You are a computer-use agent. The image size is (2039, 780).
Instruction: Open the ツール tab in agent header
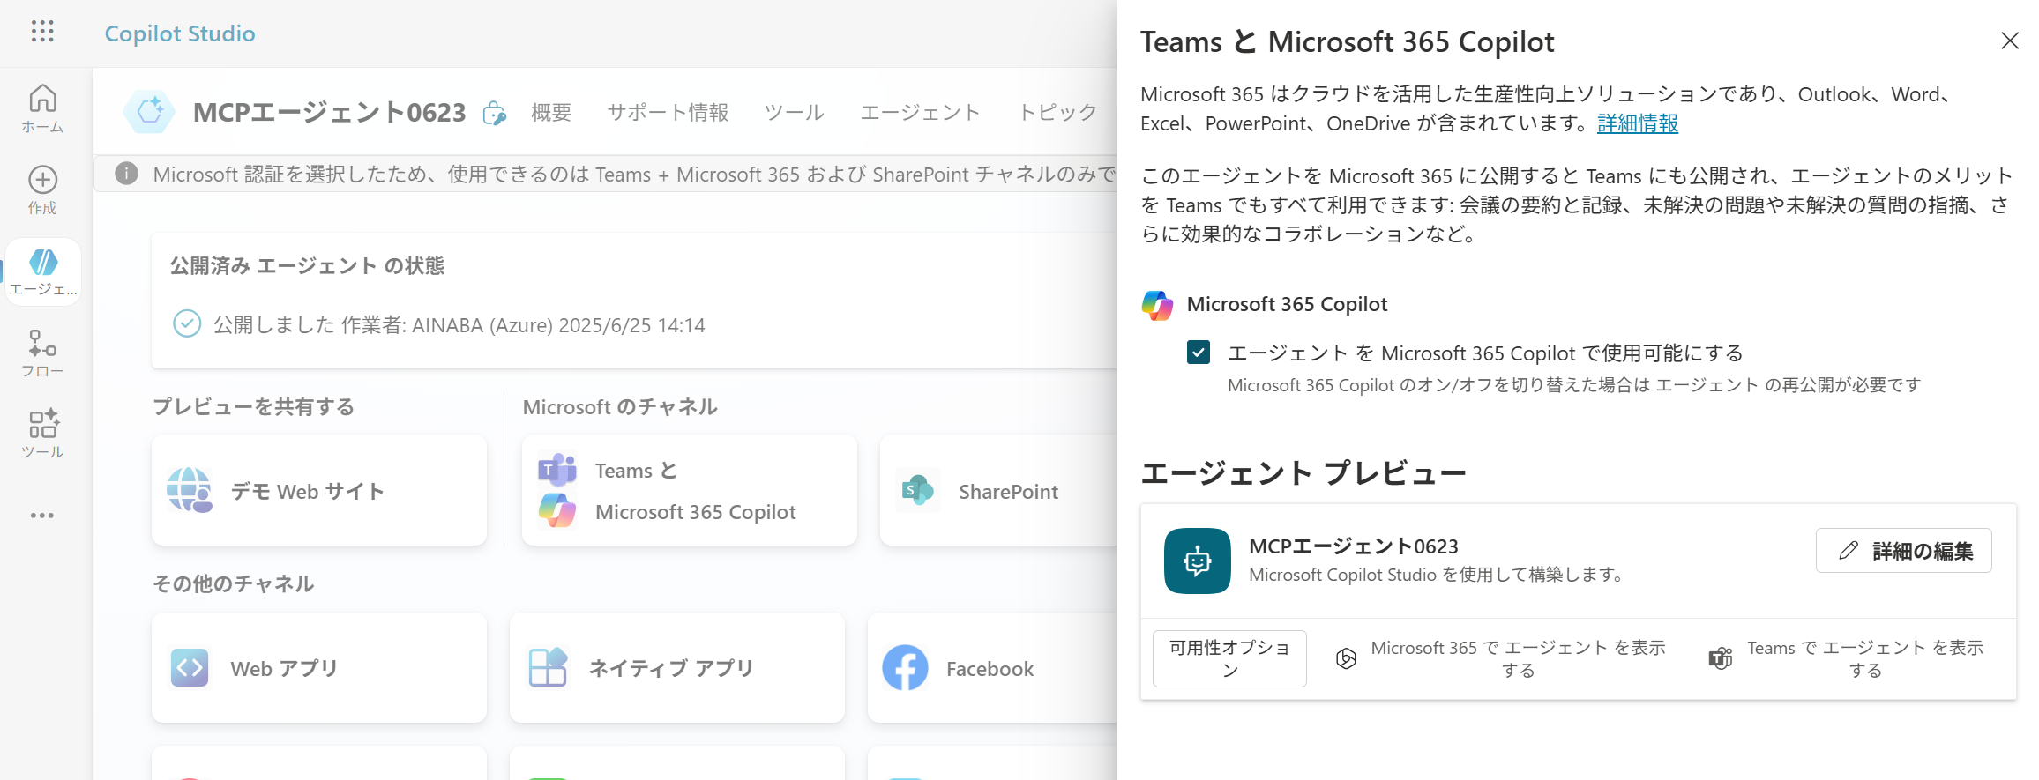794,112
